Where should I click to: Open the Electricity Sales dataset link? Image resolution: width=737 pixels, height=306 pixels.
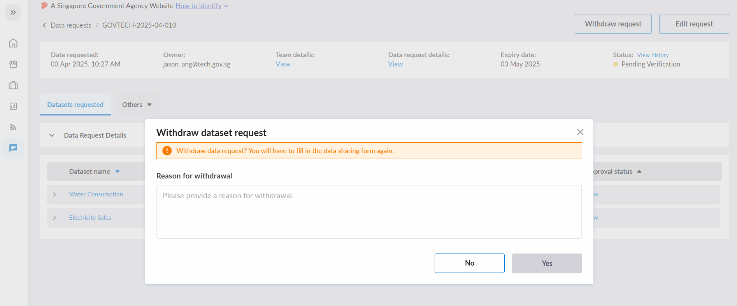coord(90,218)
